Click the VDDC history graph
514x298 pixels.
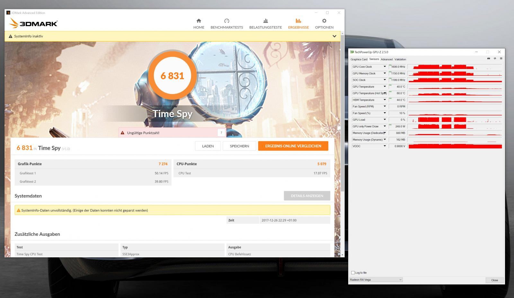pos(455,146)
